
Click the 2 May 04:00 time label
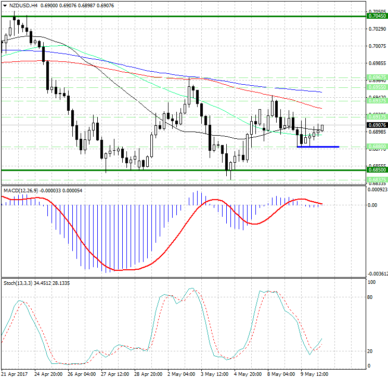[182, 374]
